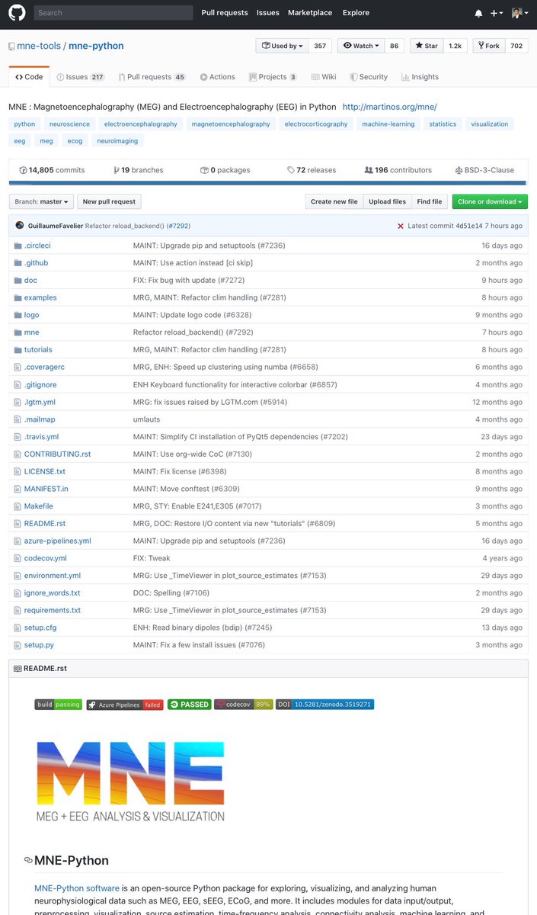Open the plus create-new menu
Viewport: 537px width, 915px height.
[x=497, y=13]
